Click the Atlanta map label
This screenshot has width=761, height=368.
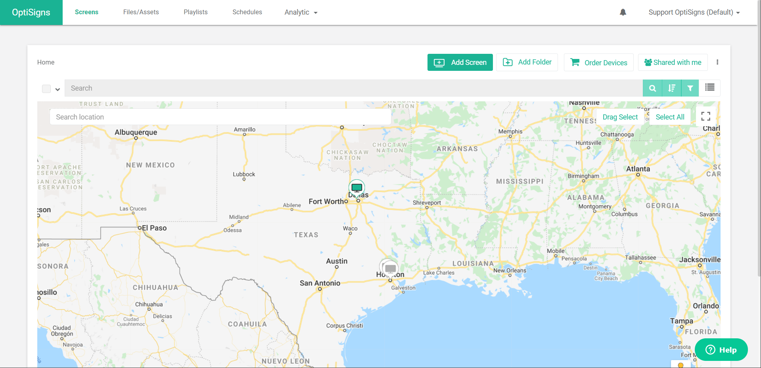638,169
